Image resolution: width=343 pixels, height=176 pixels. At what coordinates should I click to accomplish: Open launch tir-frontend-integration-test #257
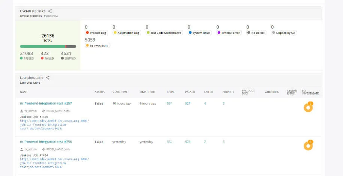[46, 103]
